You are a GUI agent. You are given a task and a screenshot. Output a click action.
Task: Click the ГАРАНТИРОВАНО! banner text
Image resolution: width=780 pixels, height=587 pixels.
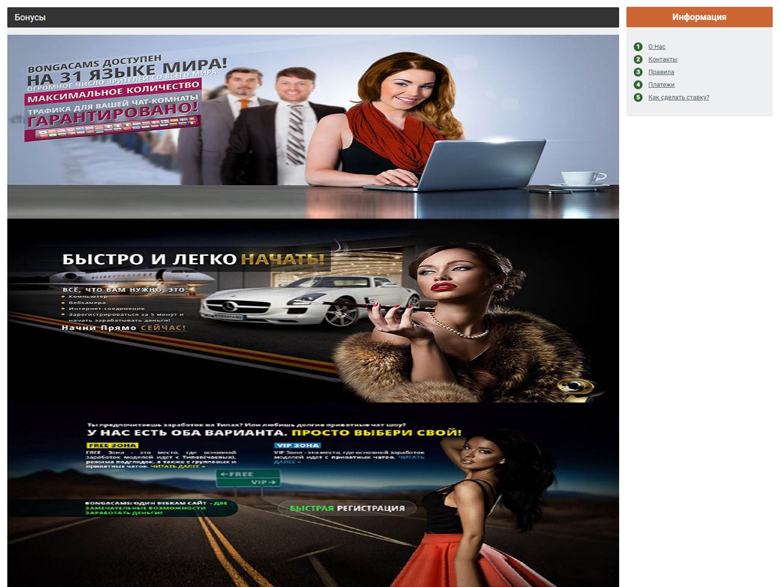click(x=113, y=115)
